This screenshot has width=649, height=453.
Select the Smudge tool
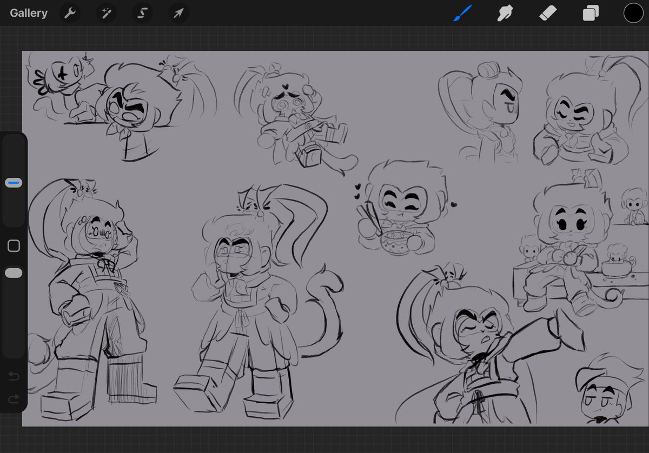(505, 13)
